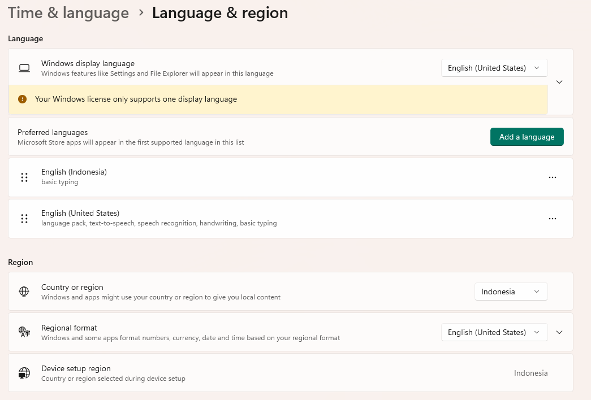Open the Windows display language dropdown

tap(494, 68)
